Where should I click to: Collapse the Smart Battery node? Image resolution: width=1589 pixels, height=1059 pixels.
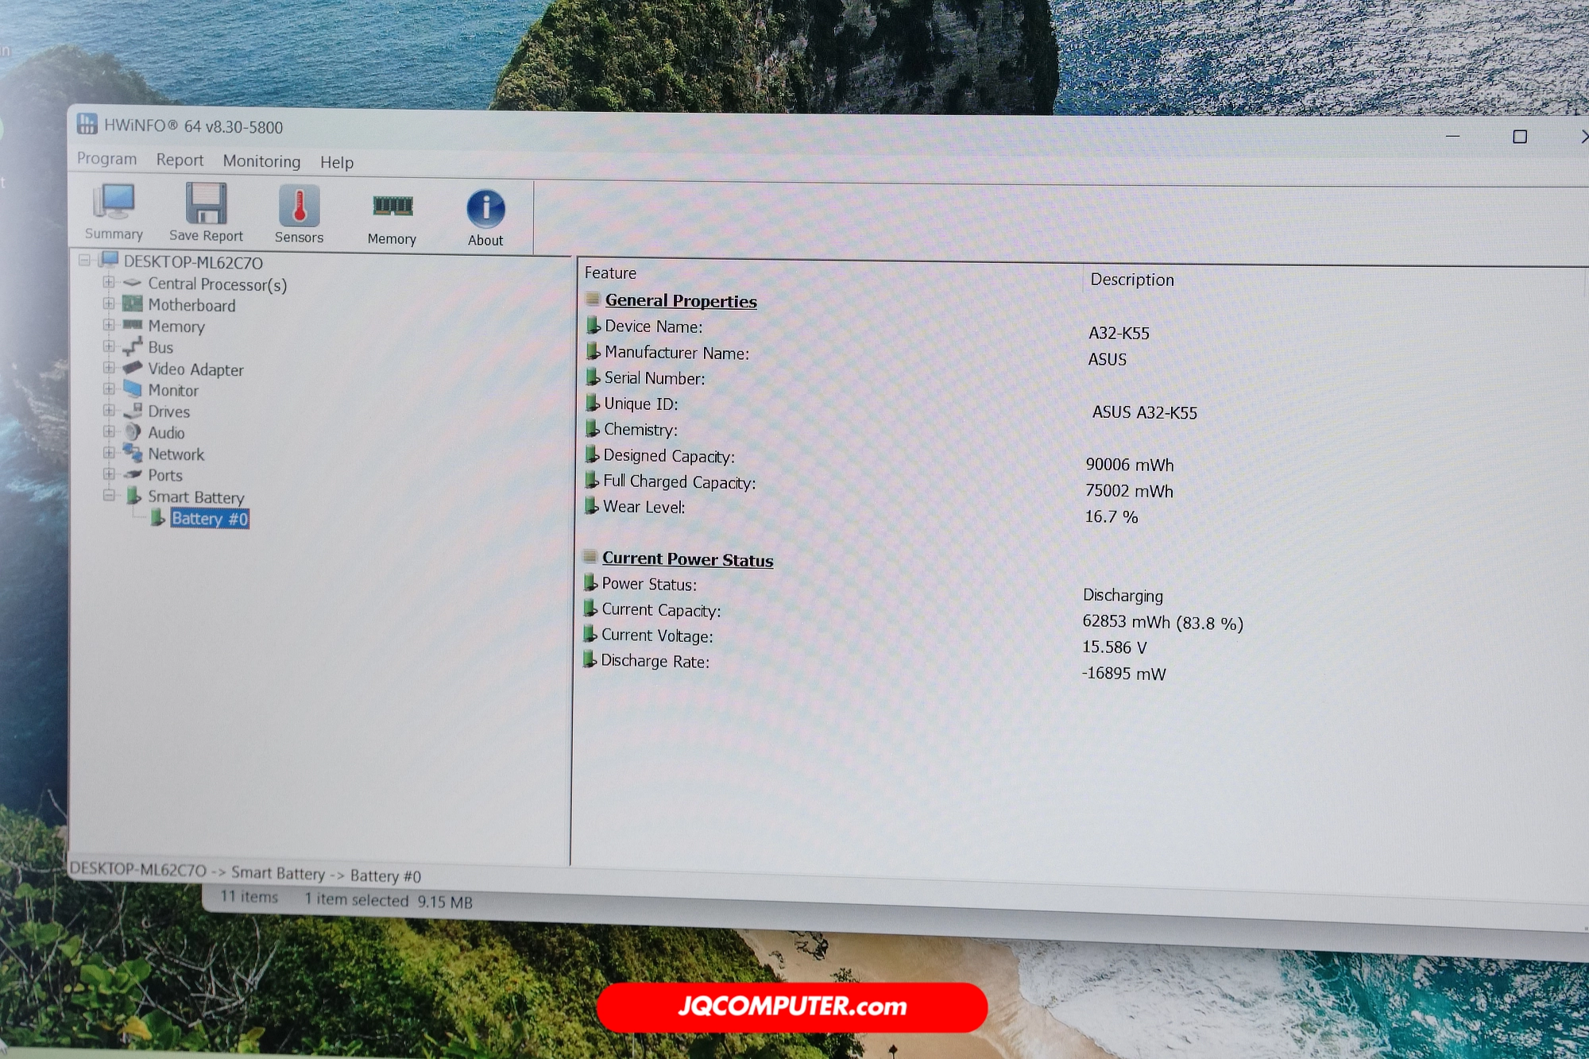109,495
